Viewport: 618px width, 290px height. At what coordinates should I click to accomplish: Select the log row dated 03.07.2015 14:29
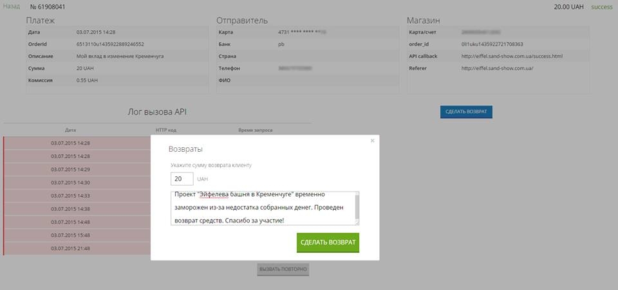coord(70,169)
